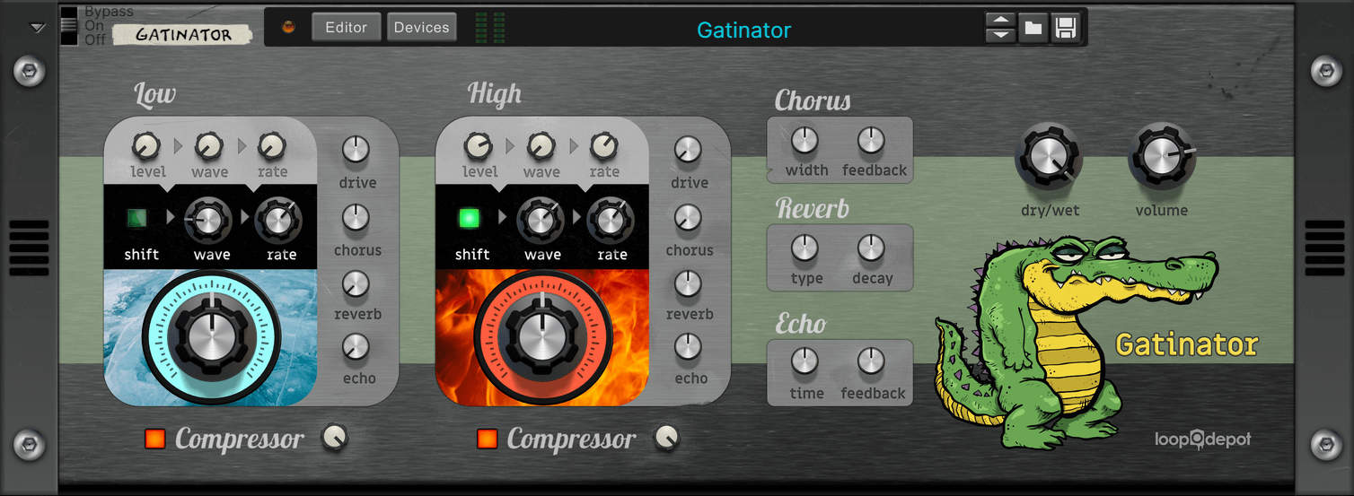Viewport: 1354px width, 496px height.
Task: Click the High drive knob
Action: pos(688,150)
